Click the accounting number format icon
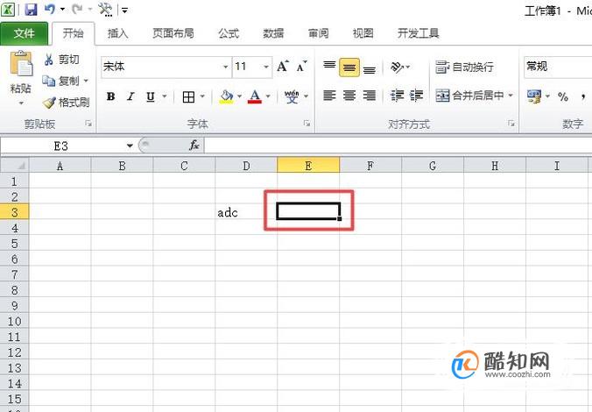 (534, 96)
